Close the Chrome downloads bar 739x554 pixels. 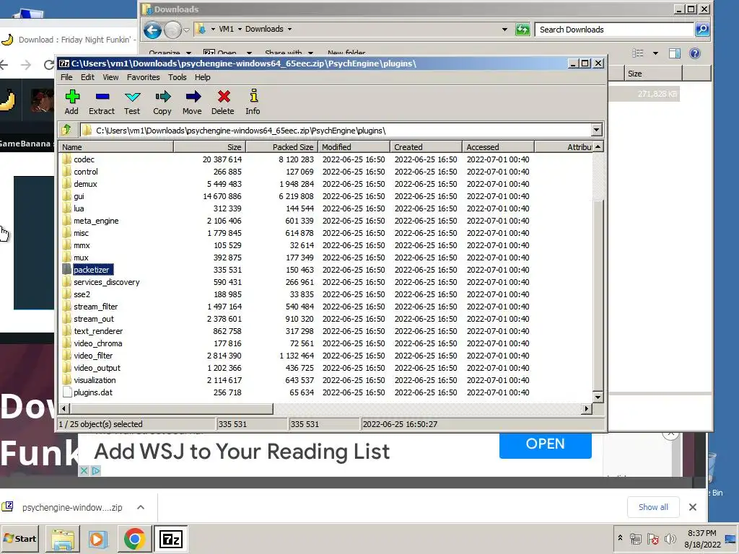[692, 507]
